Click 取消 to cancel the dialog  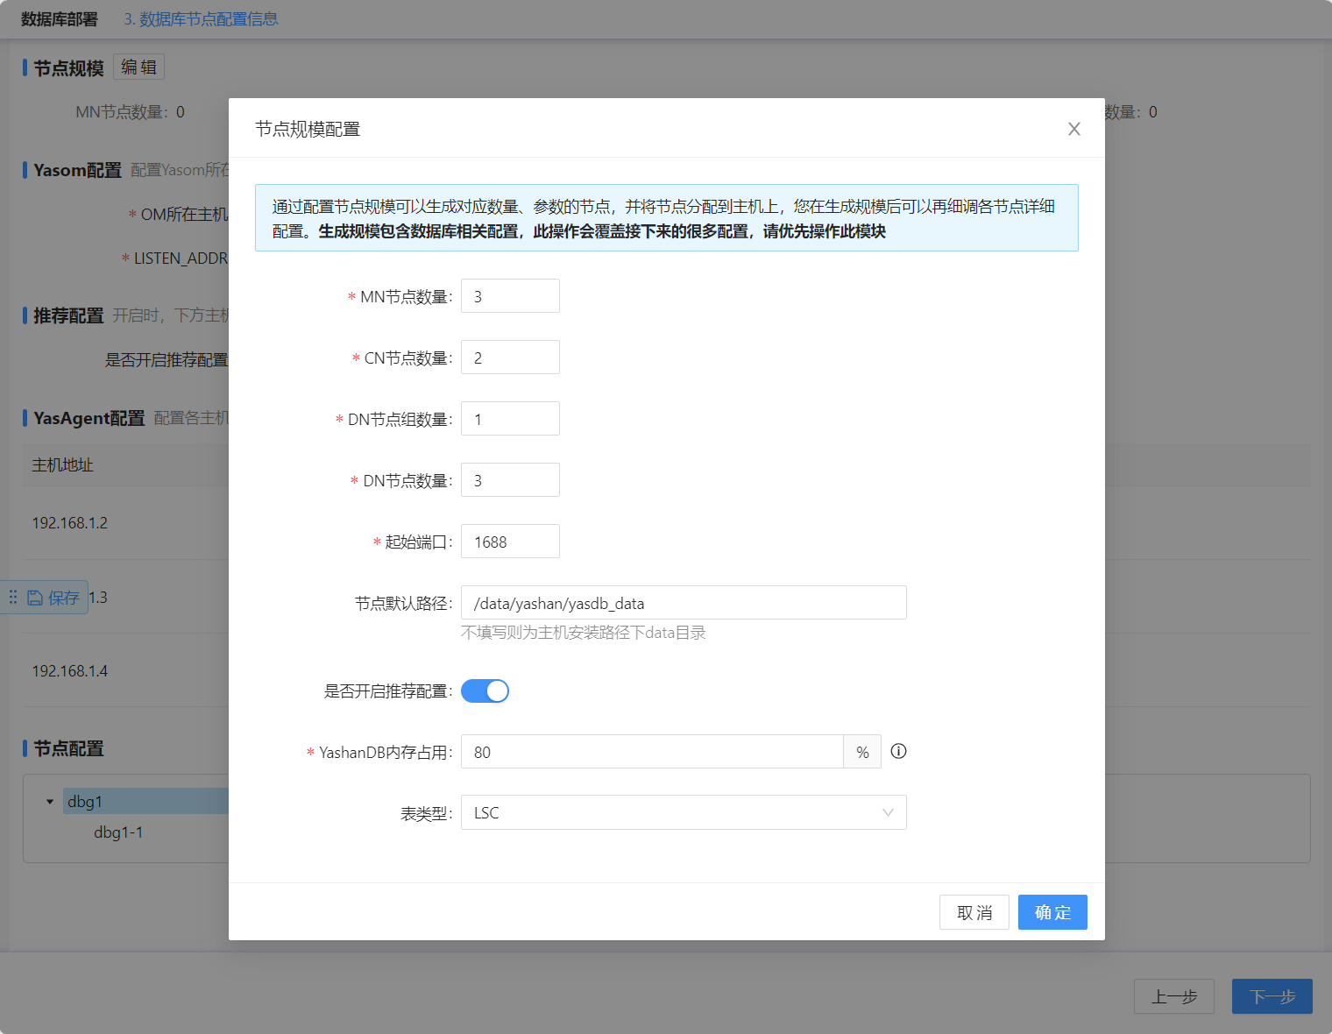[x=974, y=912]
